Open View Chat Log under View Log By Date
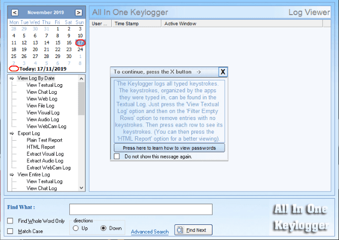This screenshot has height=240, width=339. pyautogui.click(x=41, y=92)
